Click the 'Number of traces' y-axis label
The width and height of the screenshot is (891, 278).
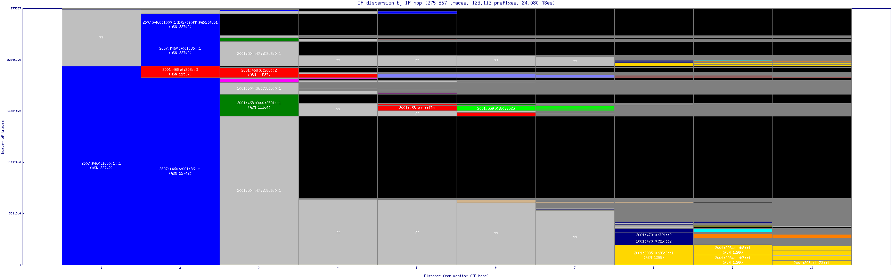[3, 137]
